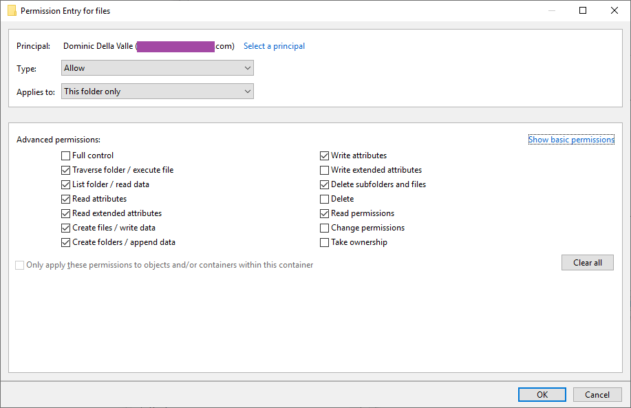Uncheck Create files / write data
The image size is (631, 408).
pyautogui.click(x=65, y=228)
